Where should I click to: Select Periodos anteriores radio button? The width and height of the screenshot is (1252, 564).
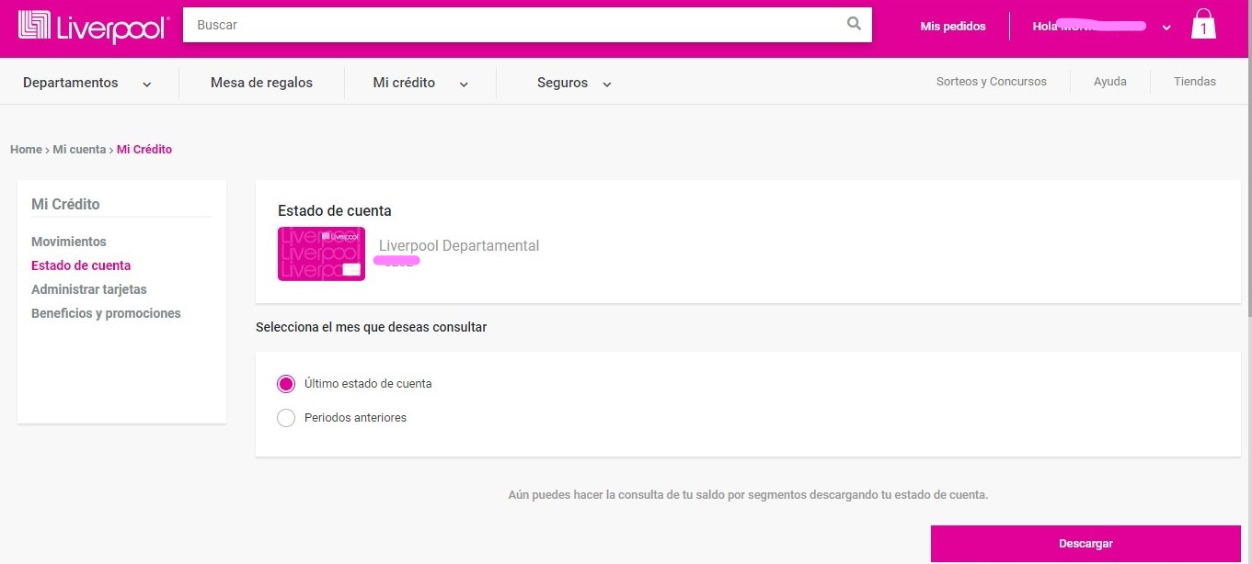point(286,418)
